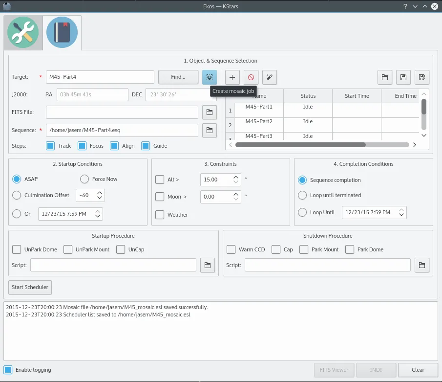Adjust the Culmination Offset spinner arrows
Viewport: 442px width, 382px height.
point(100,195)
